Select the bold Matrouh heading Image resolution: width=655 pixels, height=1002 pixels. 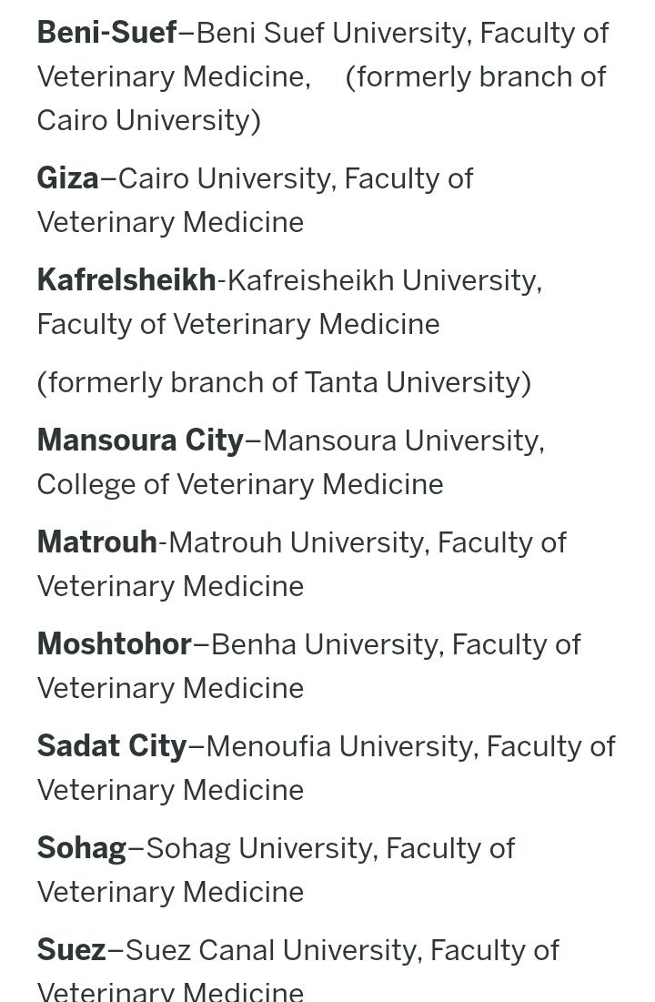tap(96, 542)
